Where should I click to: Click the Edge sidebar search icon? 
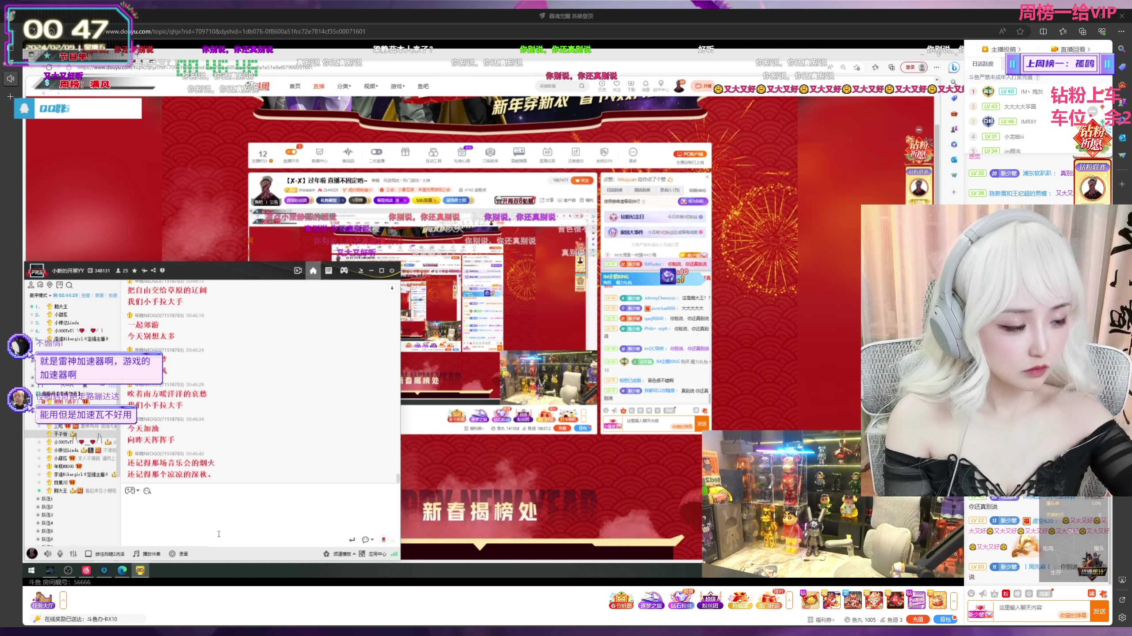point(1122,49)
